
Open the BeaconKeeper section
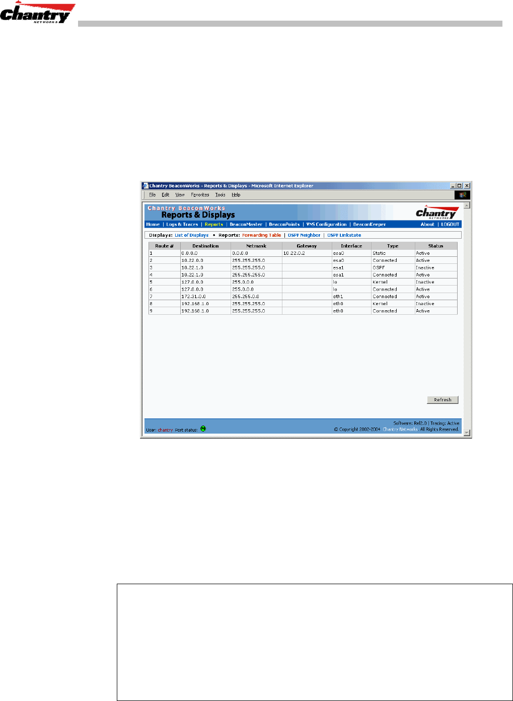tap(370, 225)
